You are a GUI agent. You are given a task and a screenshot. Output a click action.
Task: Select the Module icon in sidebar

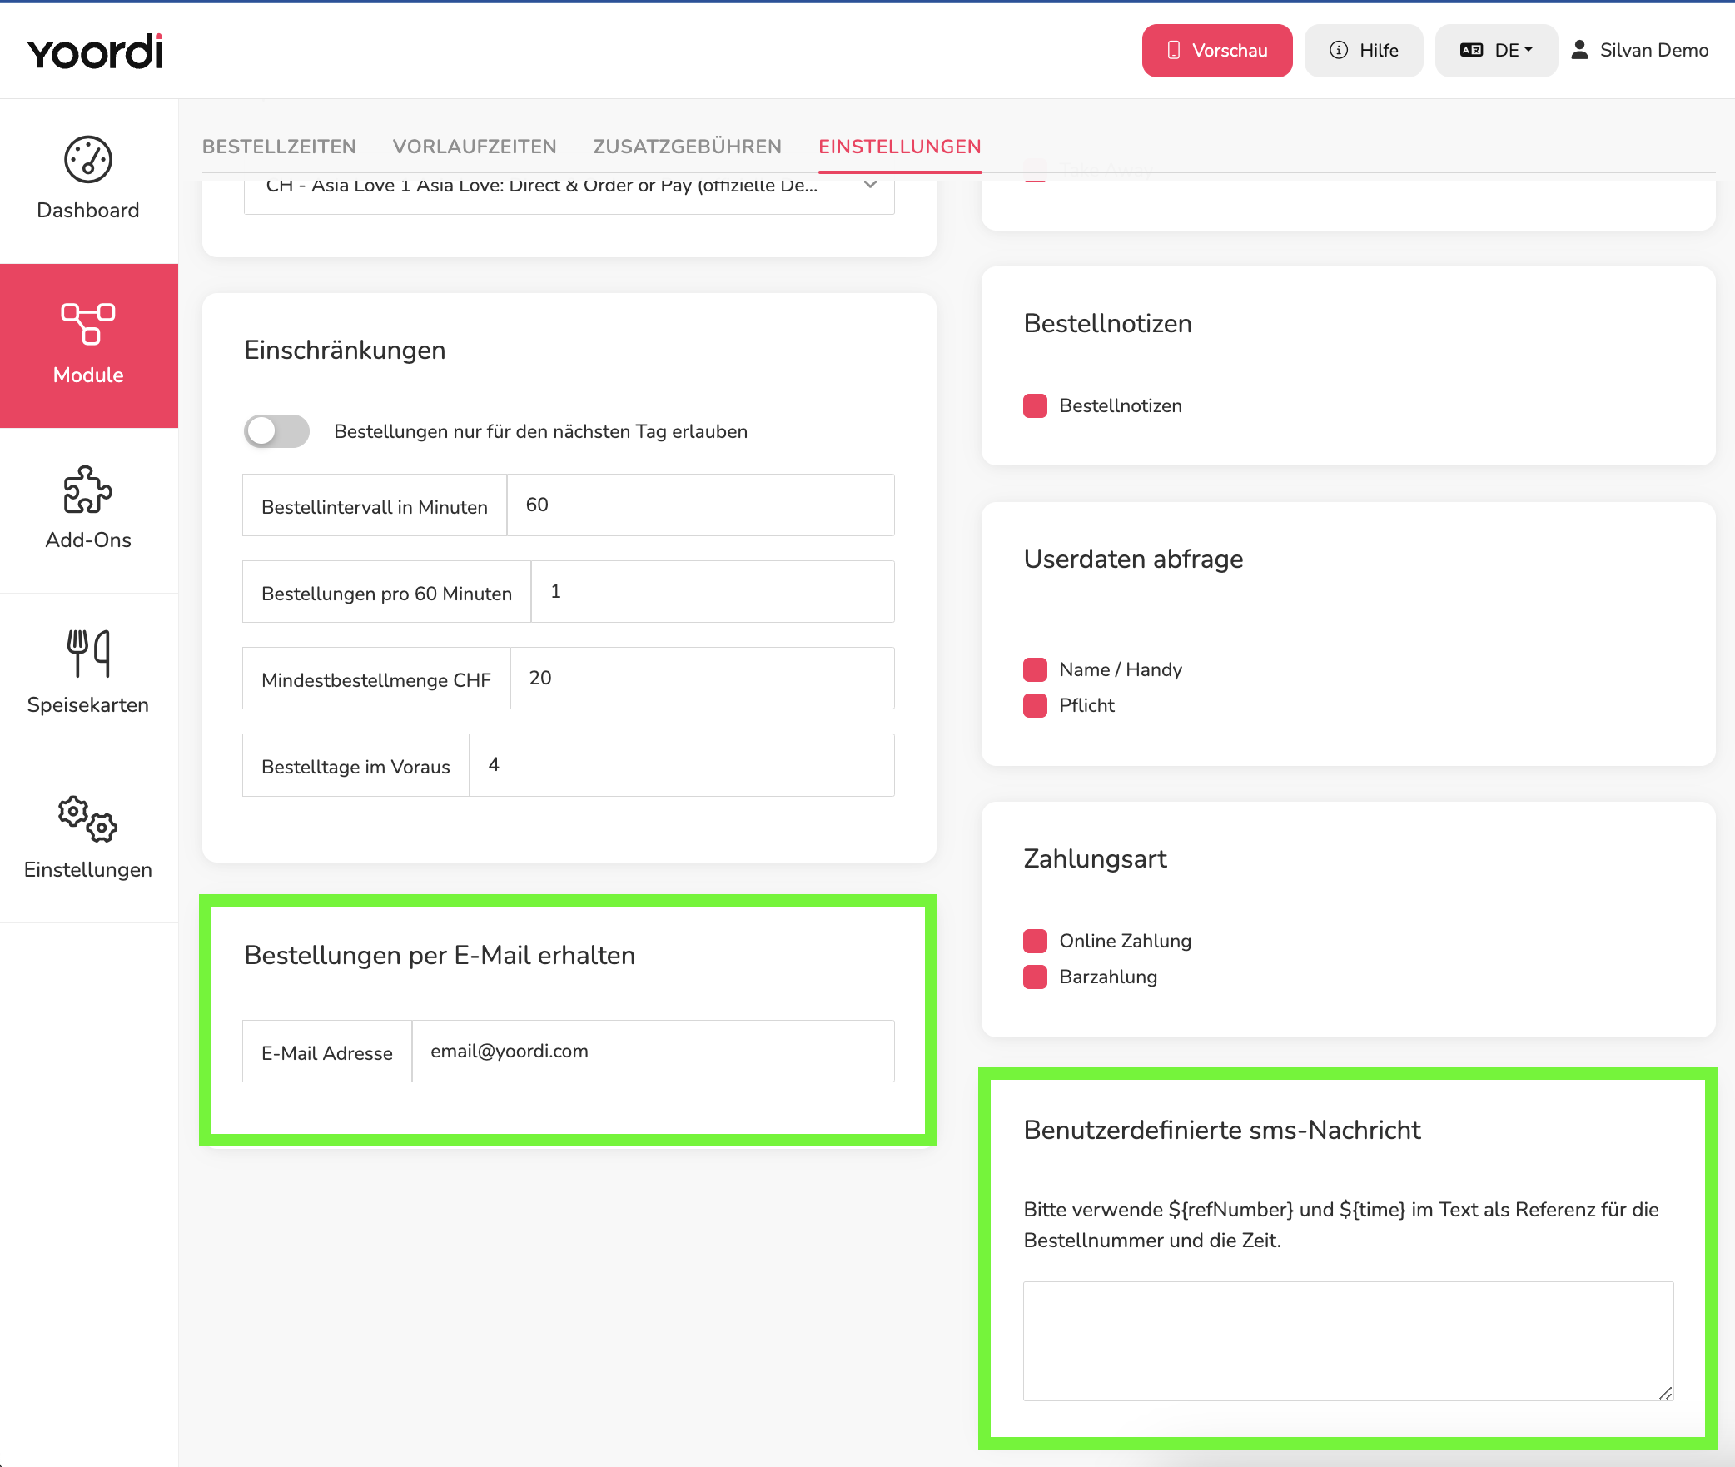(88, 324)
